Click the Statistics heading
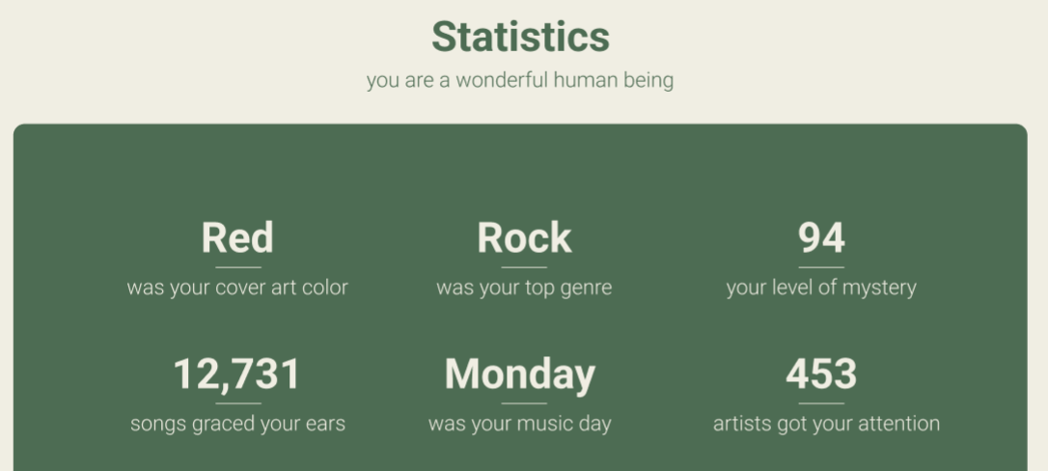The height and width of the screenshot is (471, 1048). [x=520, y=37]
